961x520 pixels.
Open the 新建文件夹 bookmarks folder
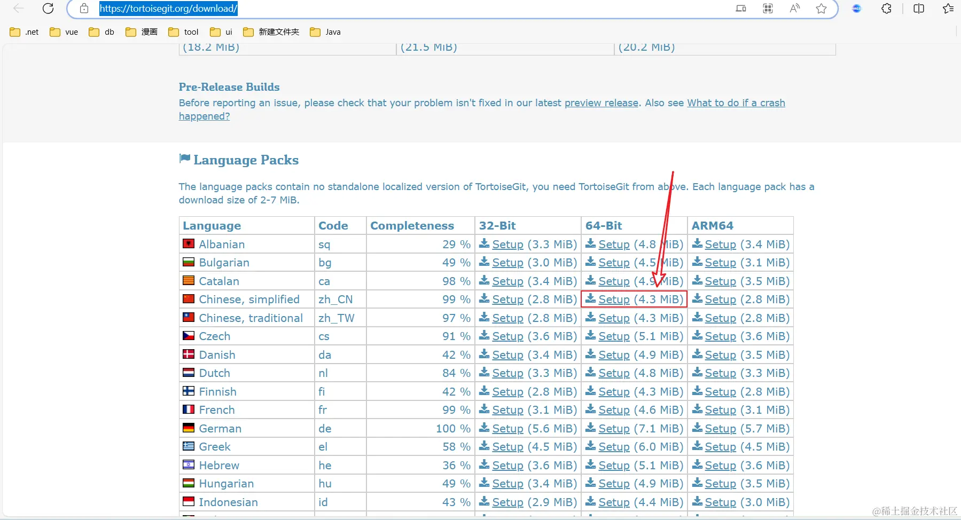[271, 32]
